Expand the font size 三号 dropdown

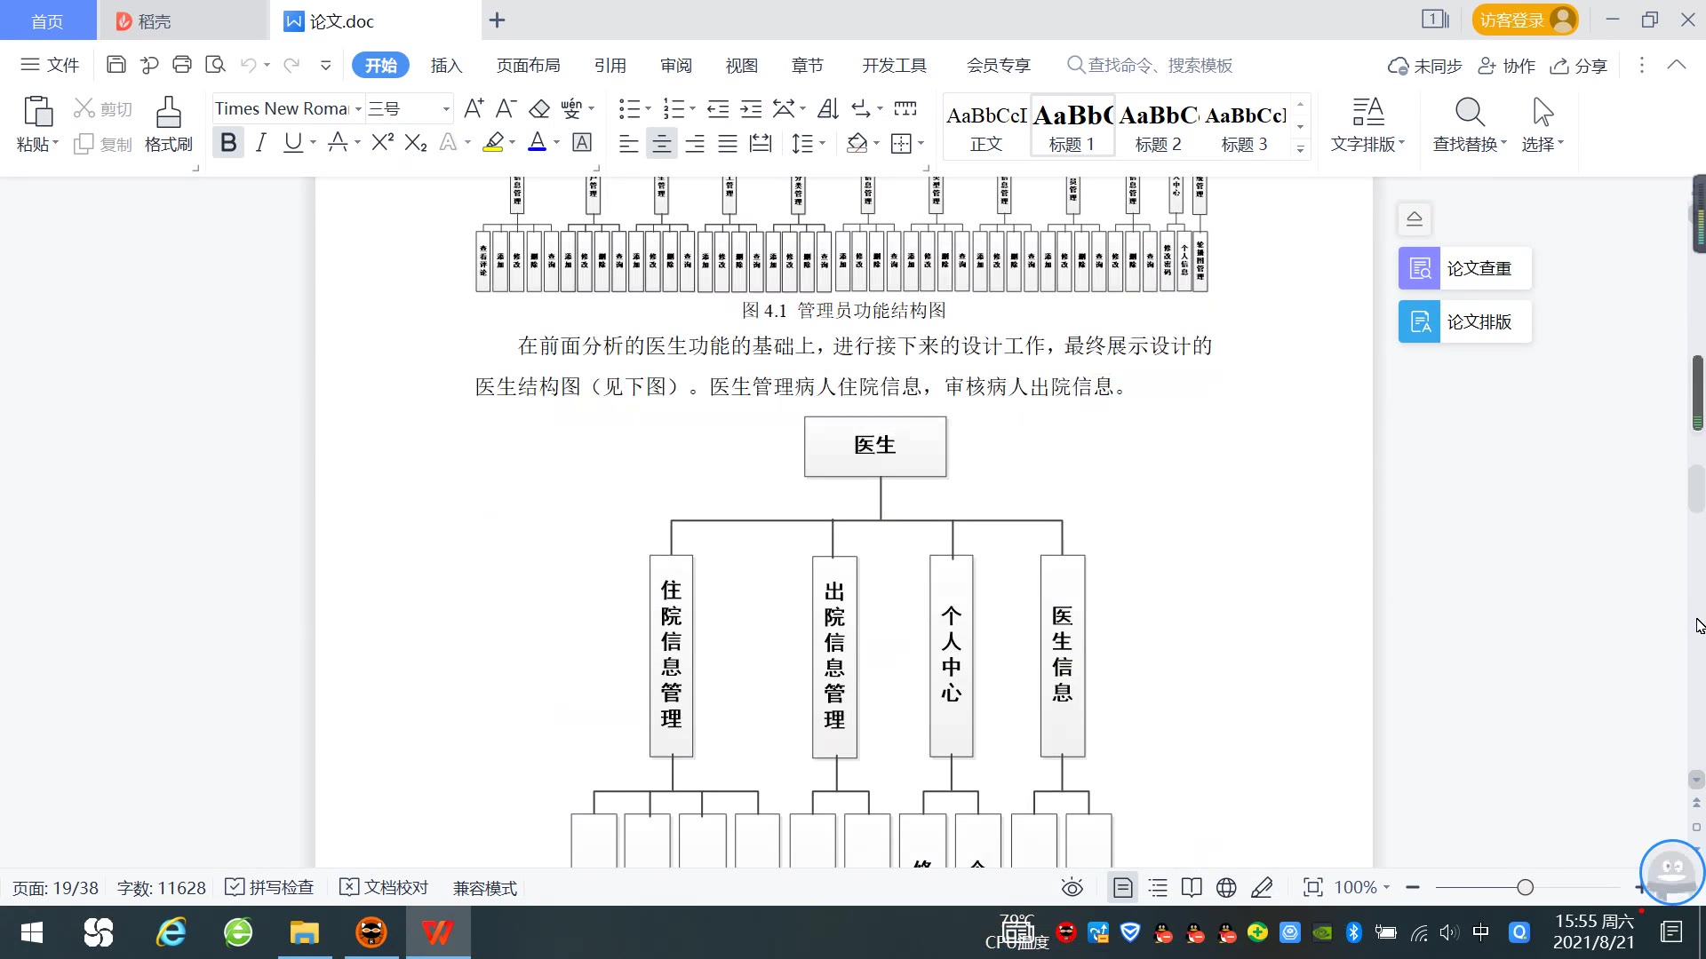tap(445, 109)
